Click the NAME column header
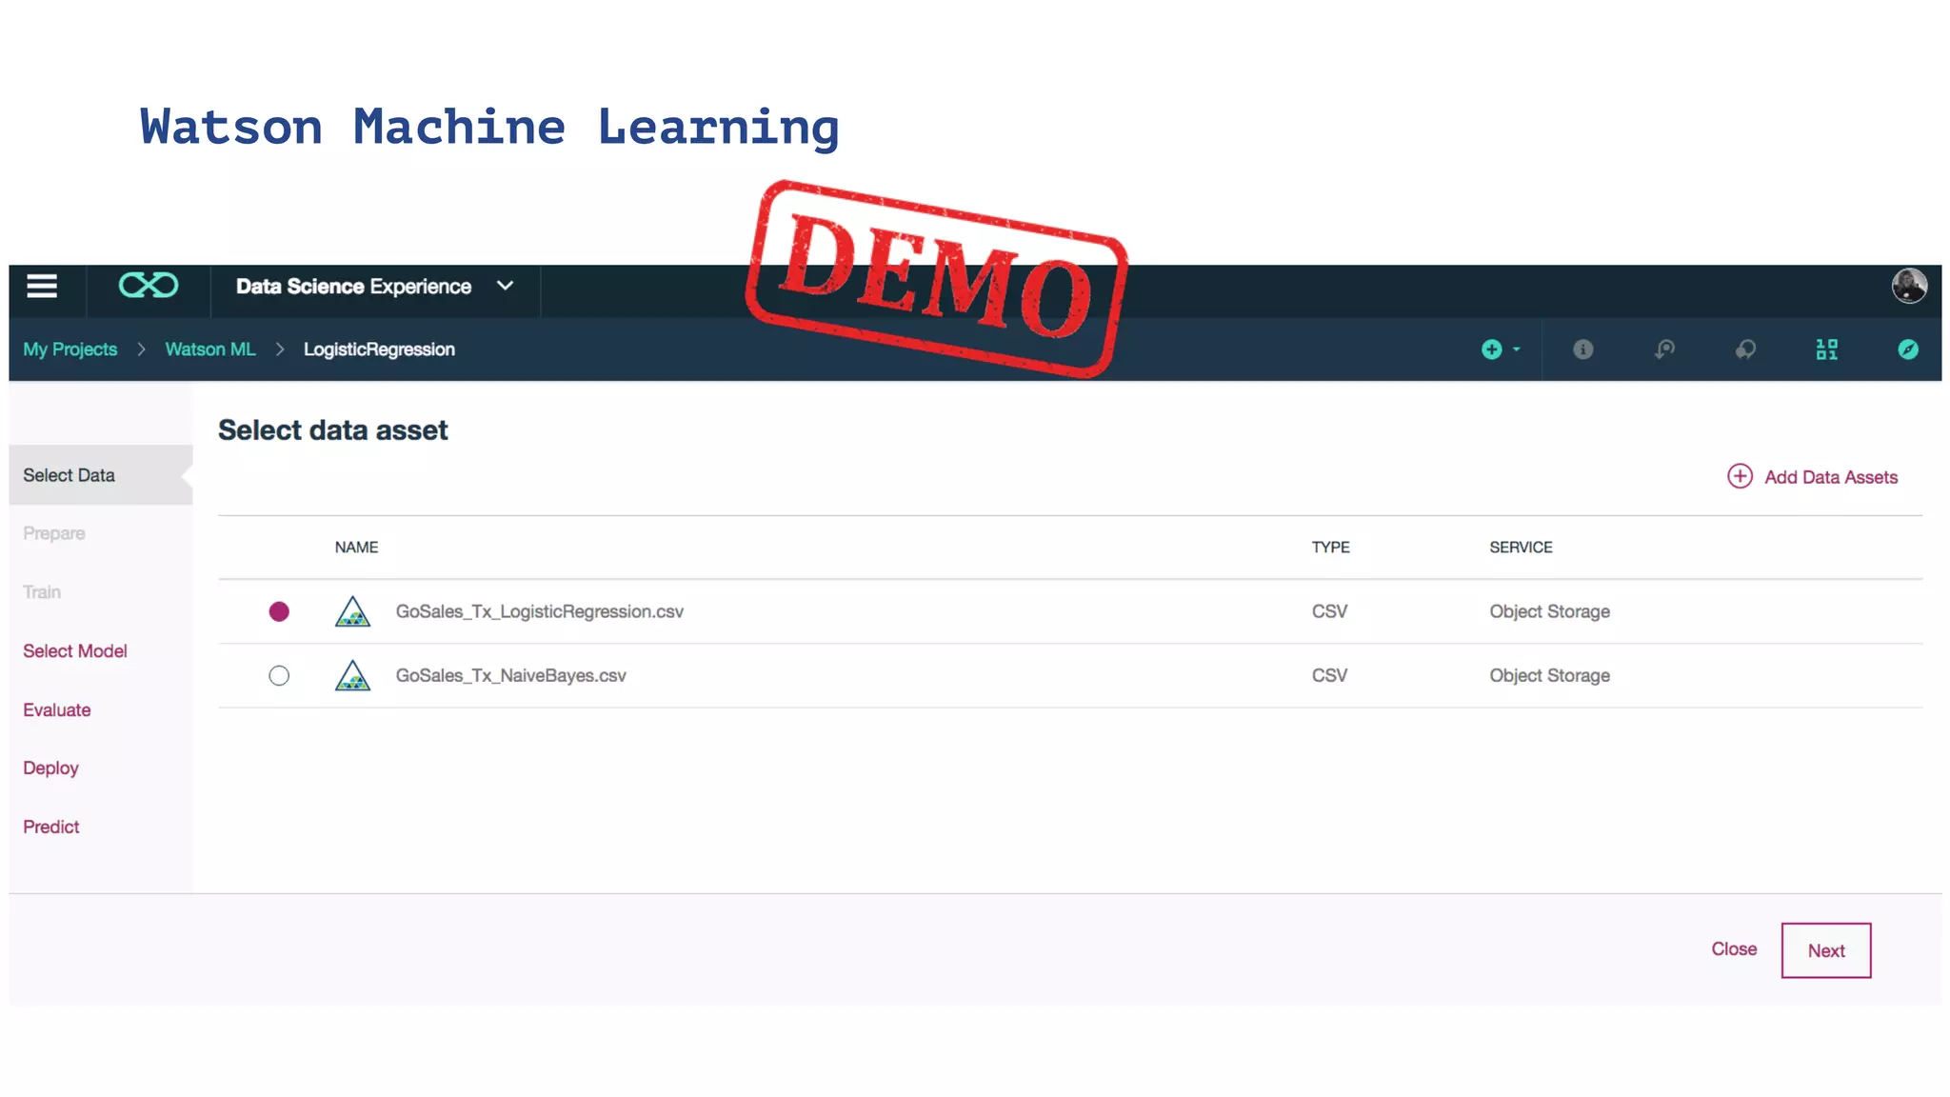Image resolution: width=1950 pixels, height=1097 pixels. [356, 548]
